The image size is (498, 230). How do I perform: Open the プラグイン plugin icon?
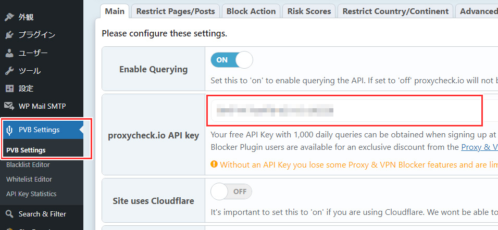point(9,35)
